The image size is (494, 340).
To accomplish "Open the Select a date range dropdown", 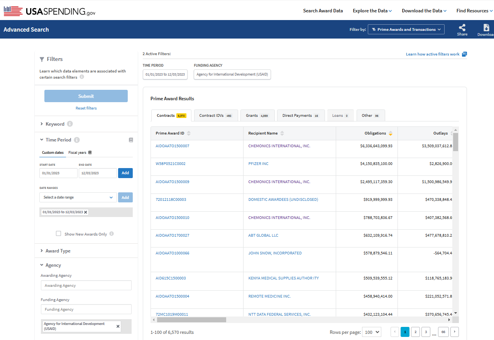I will pos(78,197).
